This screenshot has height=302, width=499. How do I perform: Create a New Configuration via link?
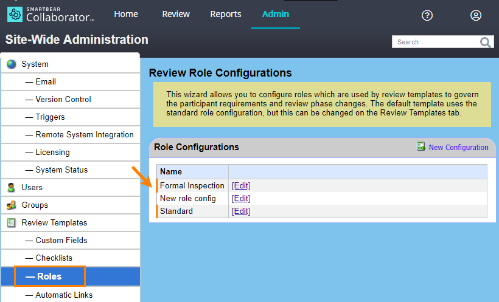(458, 148)
